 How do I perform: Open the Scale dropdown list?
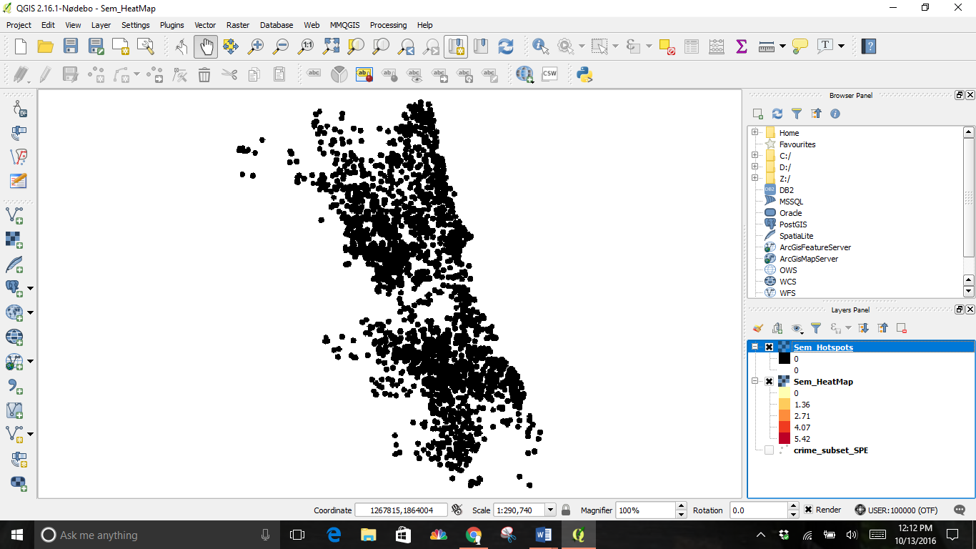[550, 510]
